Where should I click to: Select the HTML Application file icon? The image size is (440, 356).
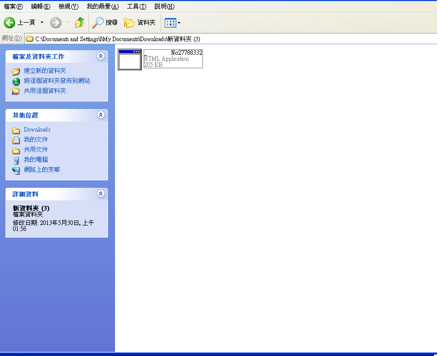click(x=130, y=59)
